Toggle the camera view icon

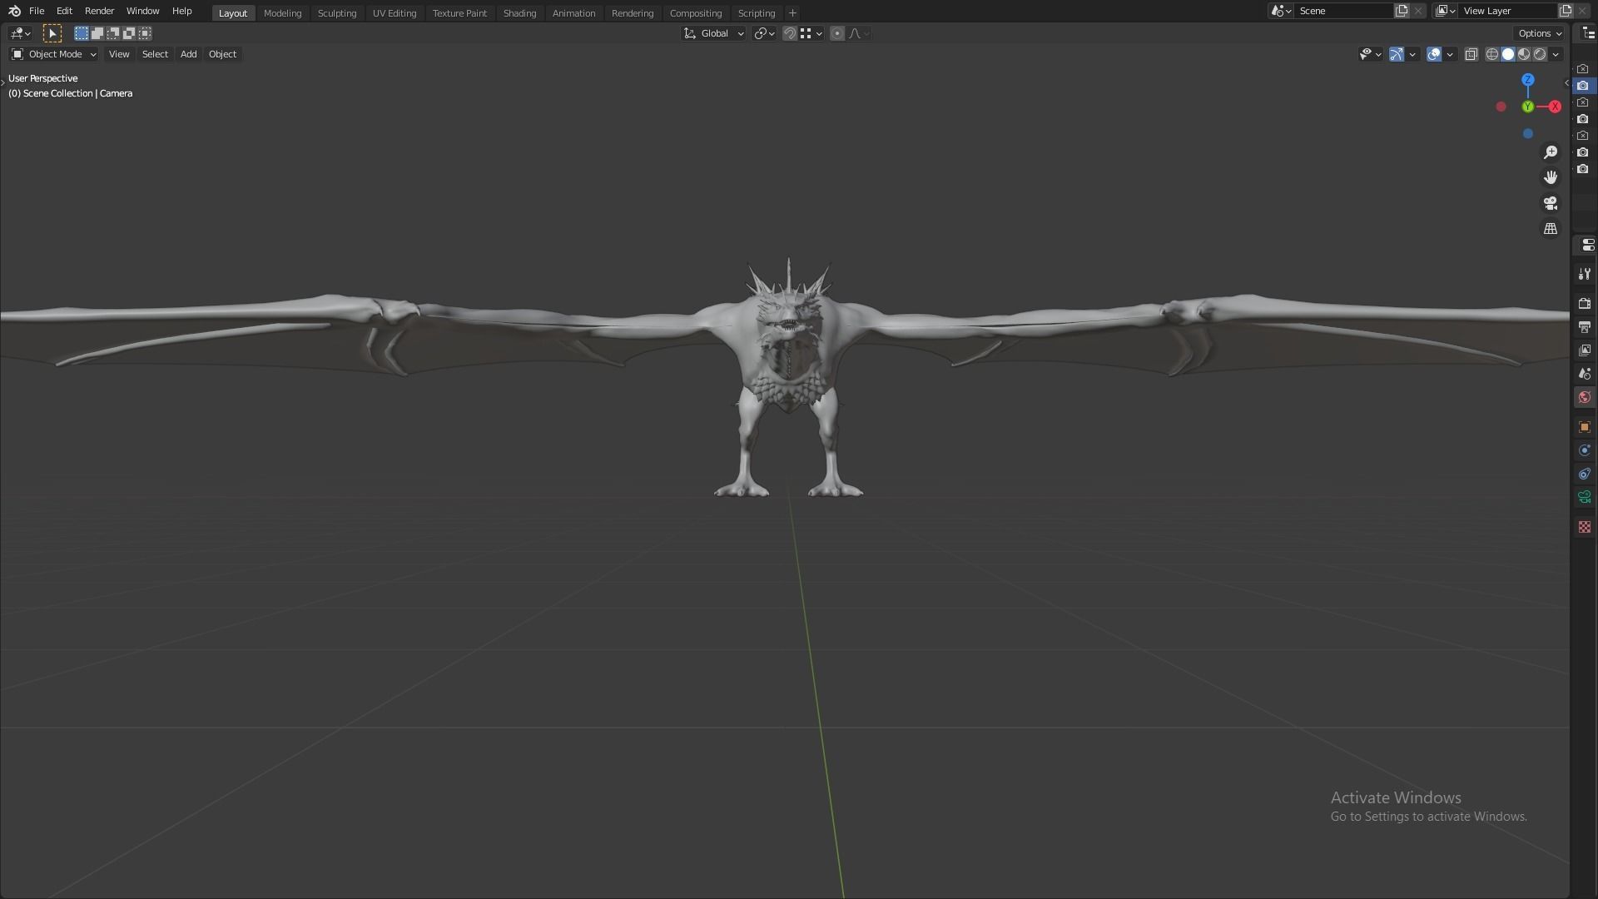(1551, 203)
